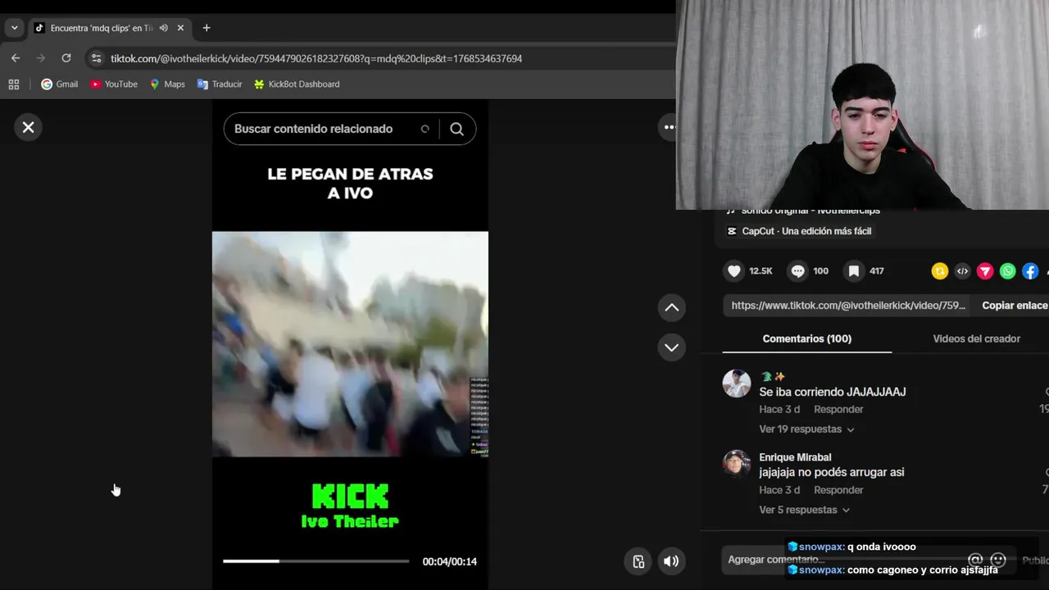Close the 'Encuentra mdq clips' tab
1049x590 pixels.
point(180,28)
